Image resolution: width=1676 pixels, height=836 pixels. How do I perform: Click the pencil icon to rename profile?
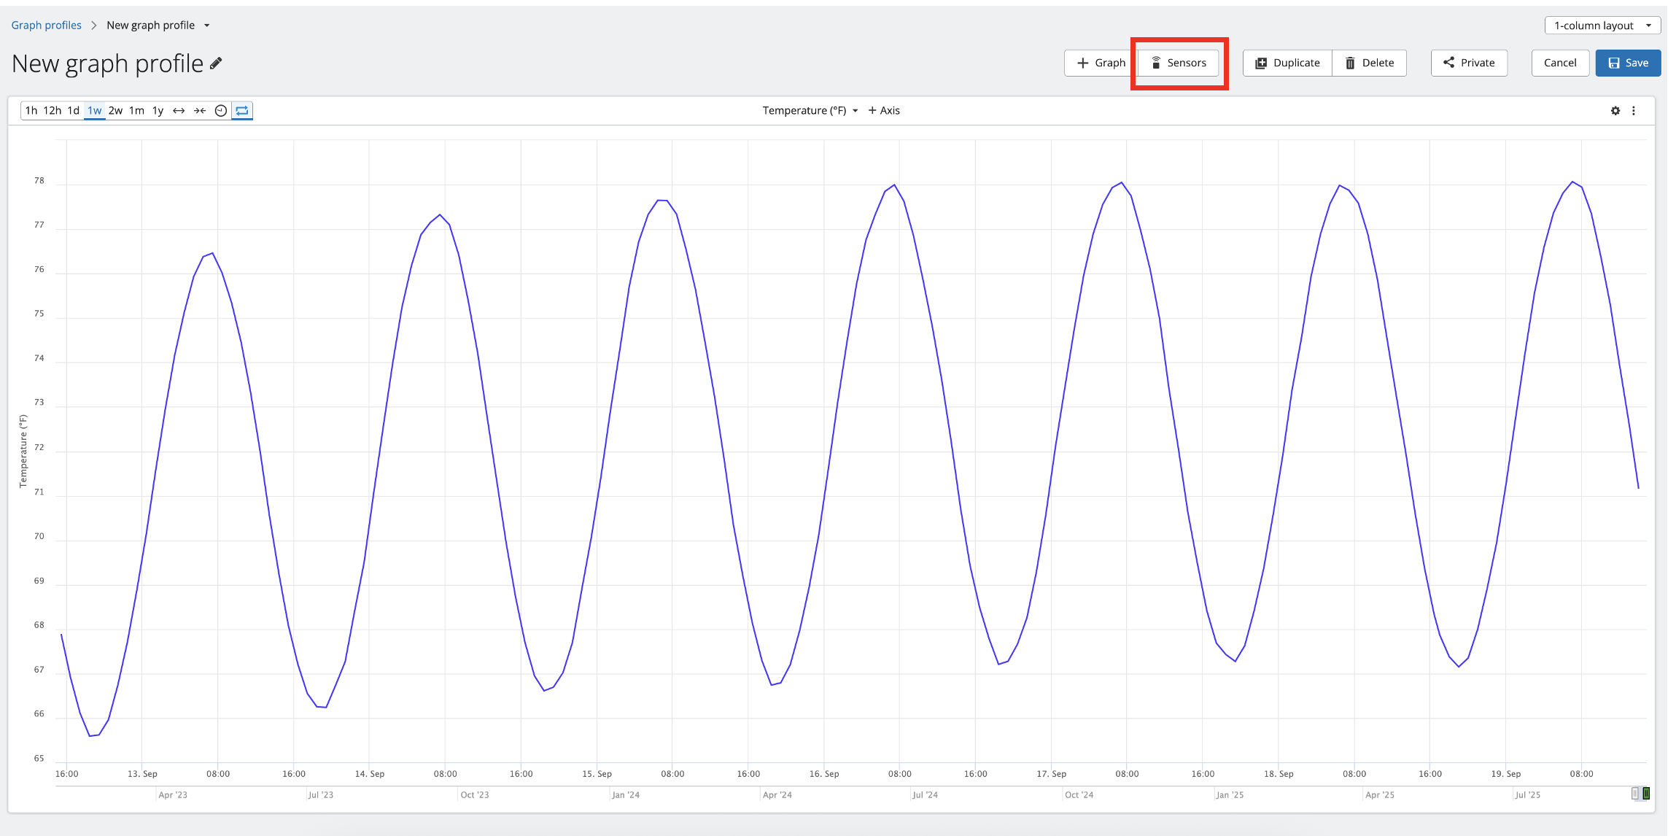(216, 63)
